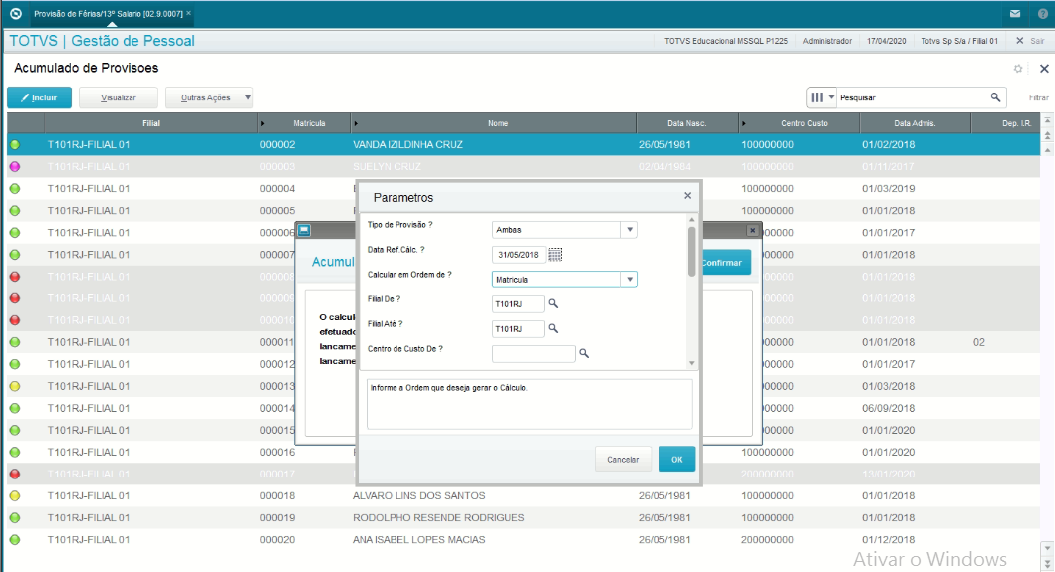Click the yellow status dot for matricula 000013

tap(15, 387)
